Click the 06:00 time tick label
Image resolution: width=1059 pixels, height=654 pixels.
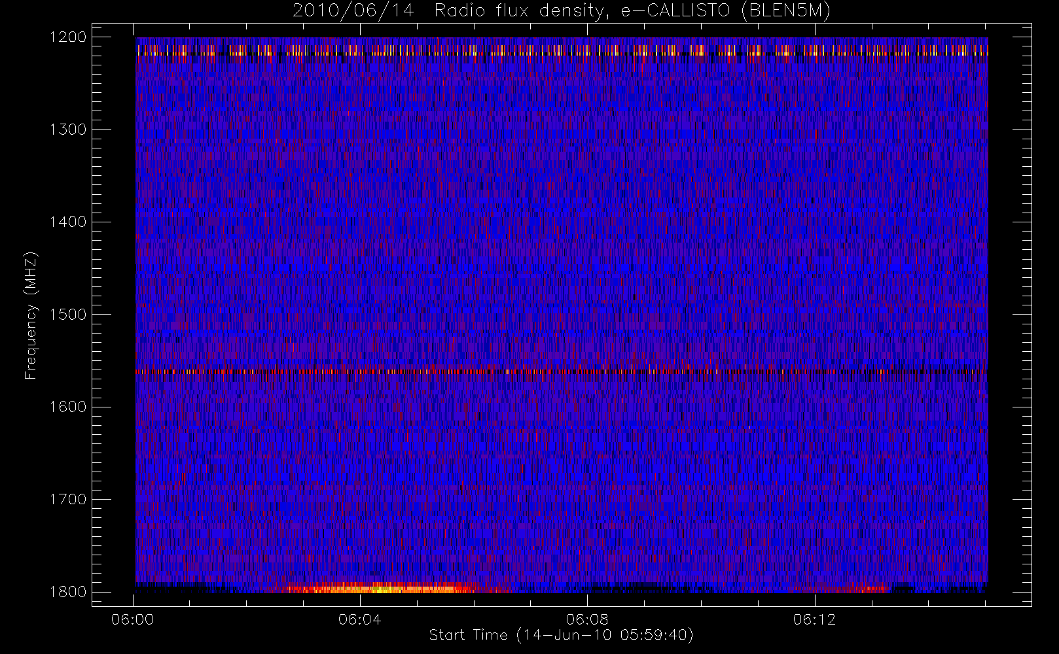133,619
